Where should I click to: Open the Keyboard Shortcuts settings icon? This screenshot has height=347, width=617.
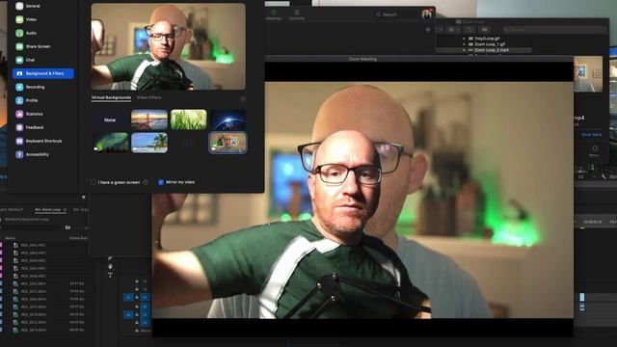[19, 141]
